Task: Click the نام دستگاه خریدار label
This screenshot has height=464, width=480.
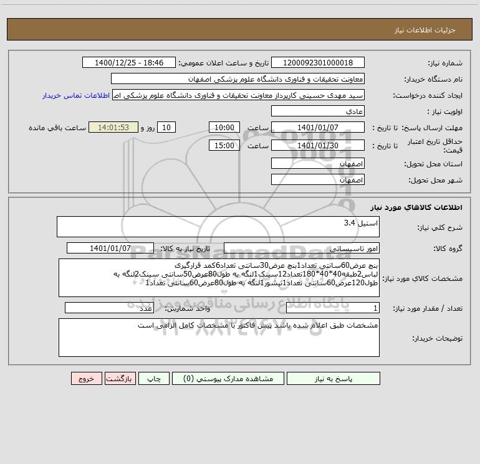Action: click(433, 79)
